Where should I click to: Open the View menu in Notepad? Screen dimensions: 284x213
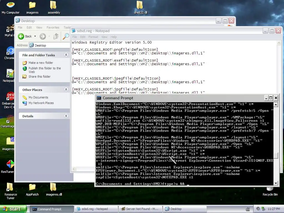point(104,37)
